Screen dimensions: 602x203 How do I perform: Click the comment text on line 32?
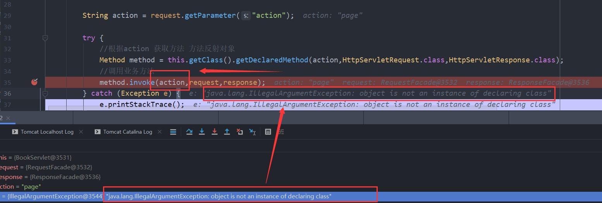point(167,49)
